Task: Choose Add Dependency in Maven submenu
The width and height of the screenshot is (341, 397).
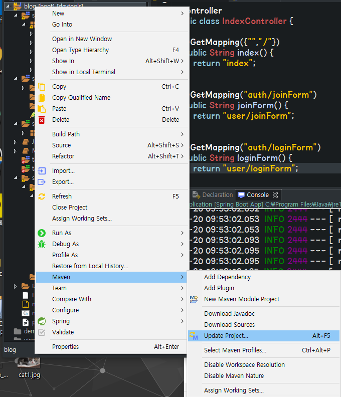Action: click(x=264, y=277)
